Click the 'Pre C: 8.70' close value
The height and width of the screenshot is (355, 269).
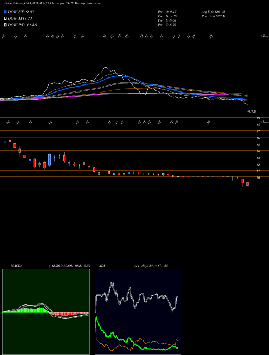click(x=167, y=24)
